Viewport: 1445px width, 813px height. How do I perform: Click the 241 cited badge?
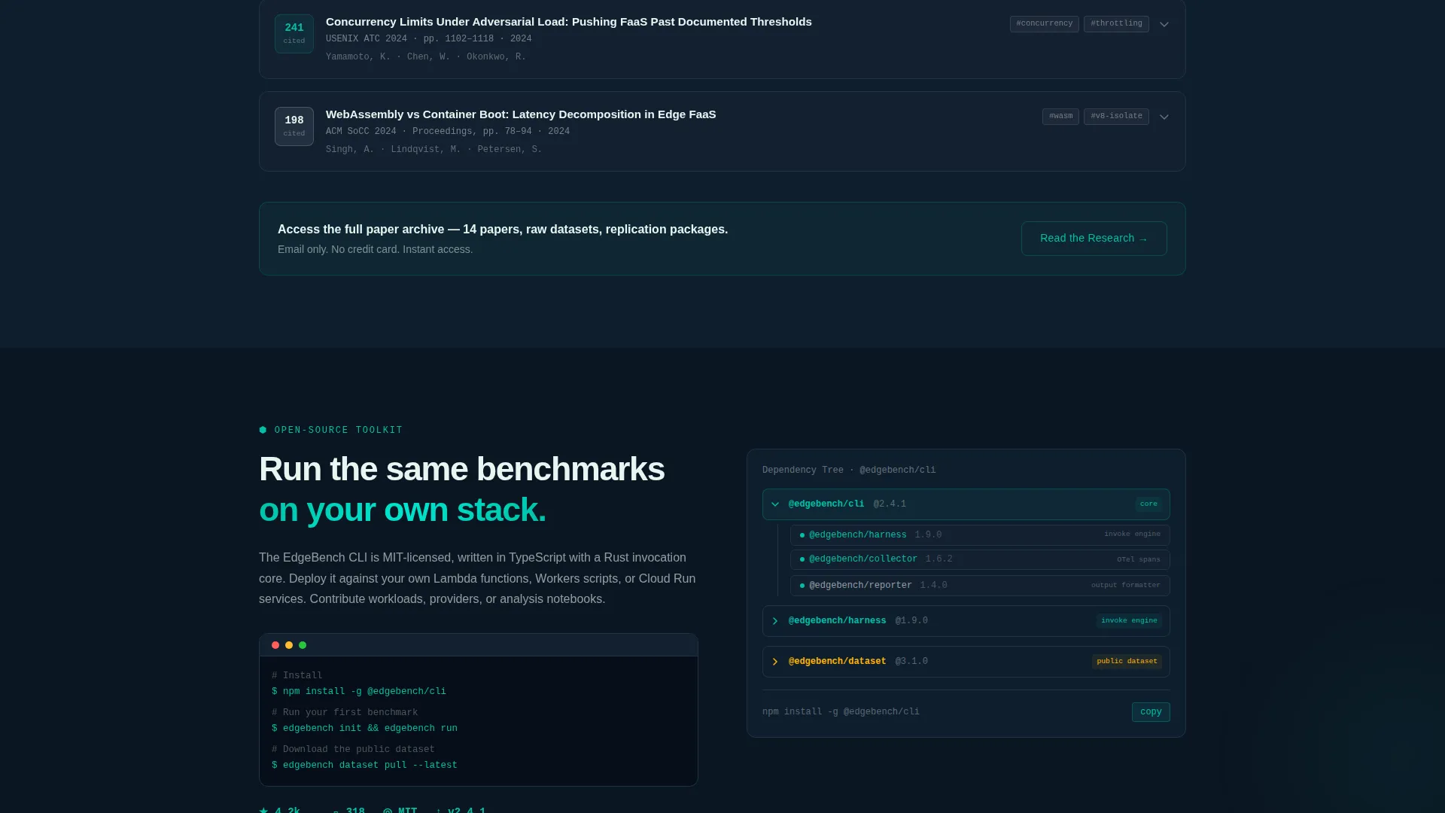(x=294, y=34)
